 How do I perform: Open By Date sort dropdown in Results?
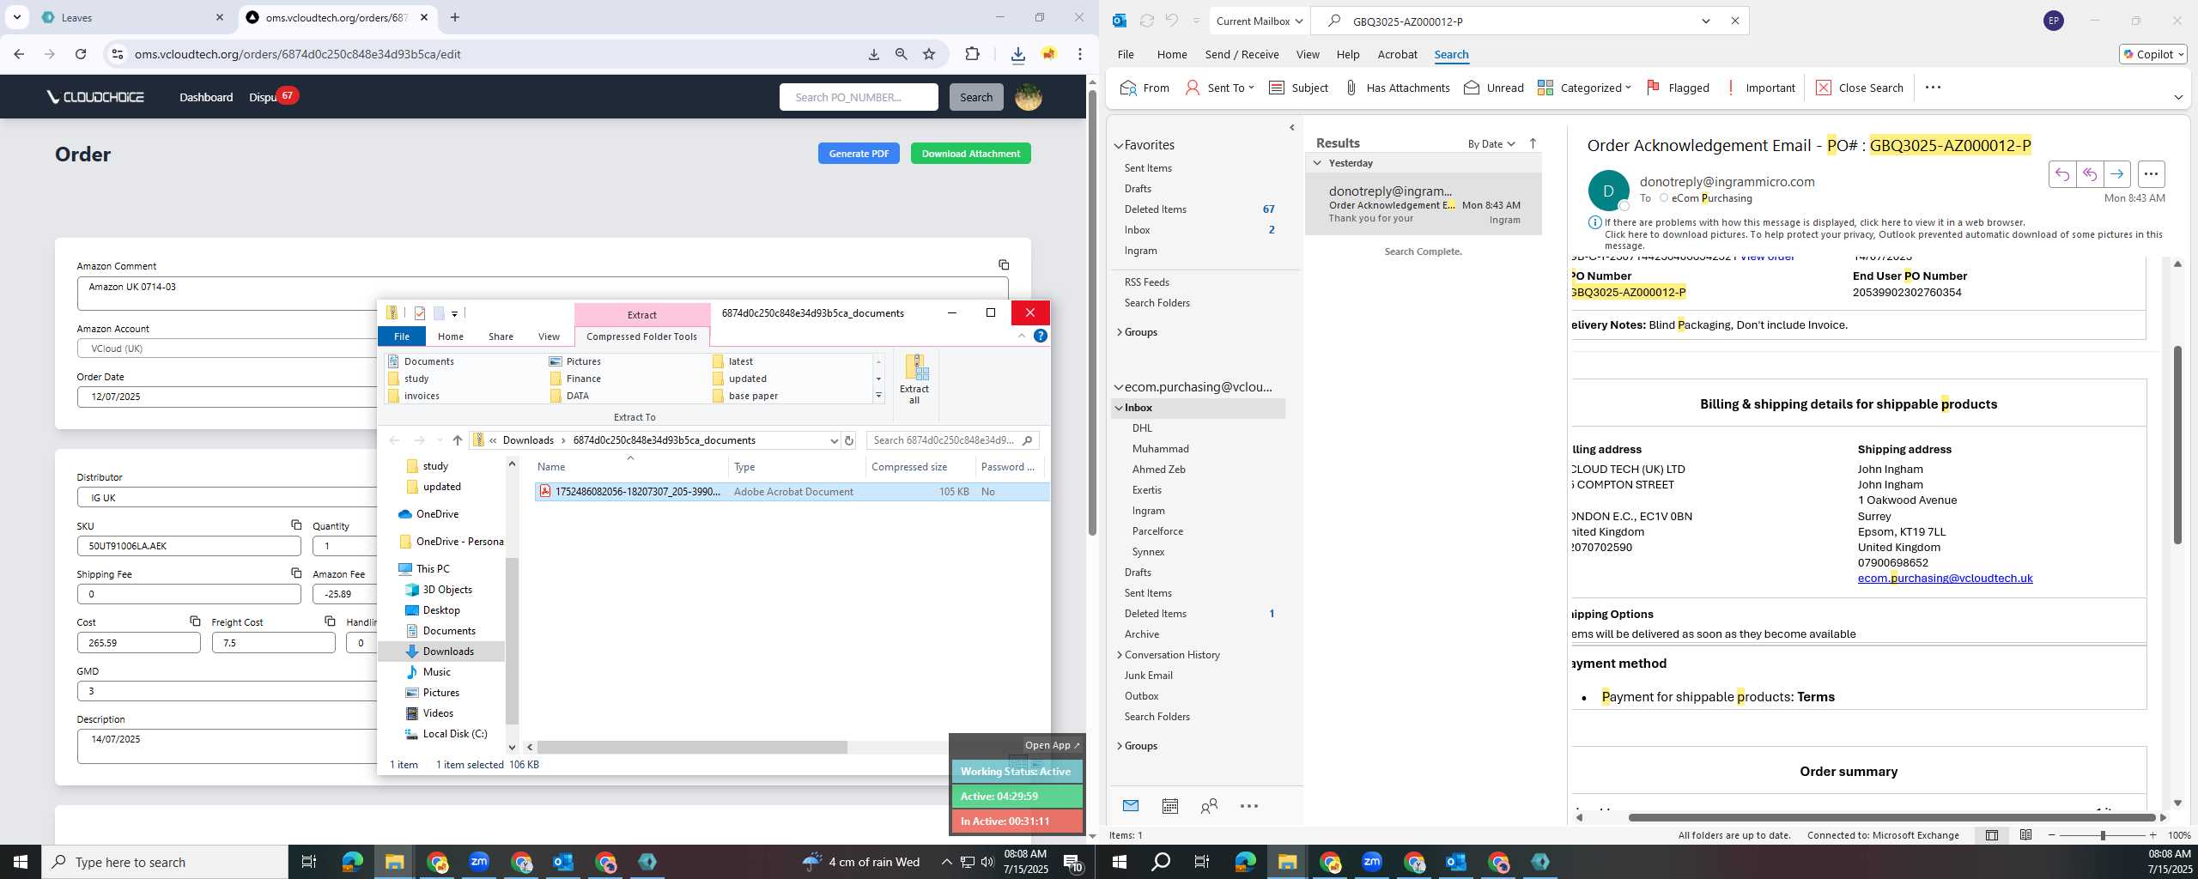click(x=1491, y=143)
